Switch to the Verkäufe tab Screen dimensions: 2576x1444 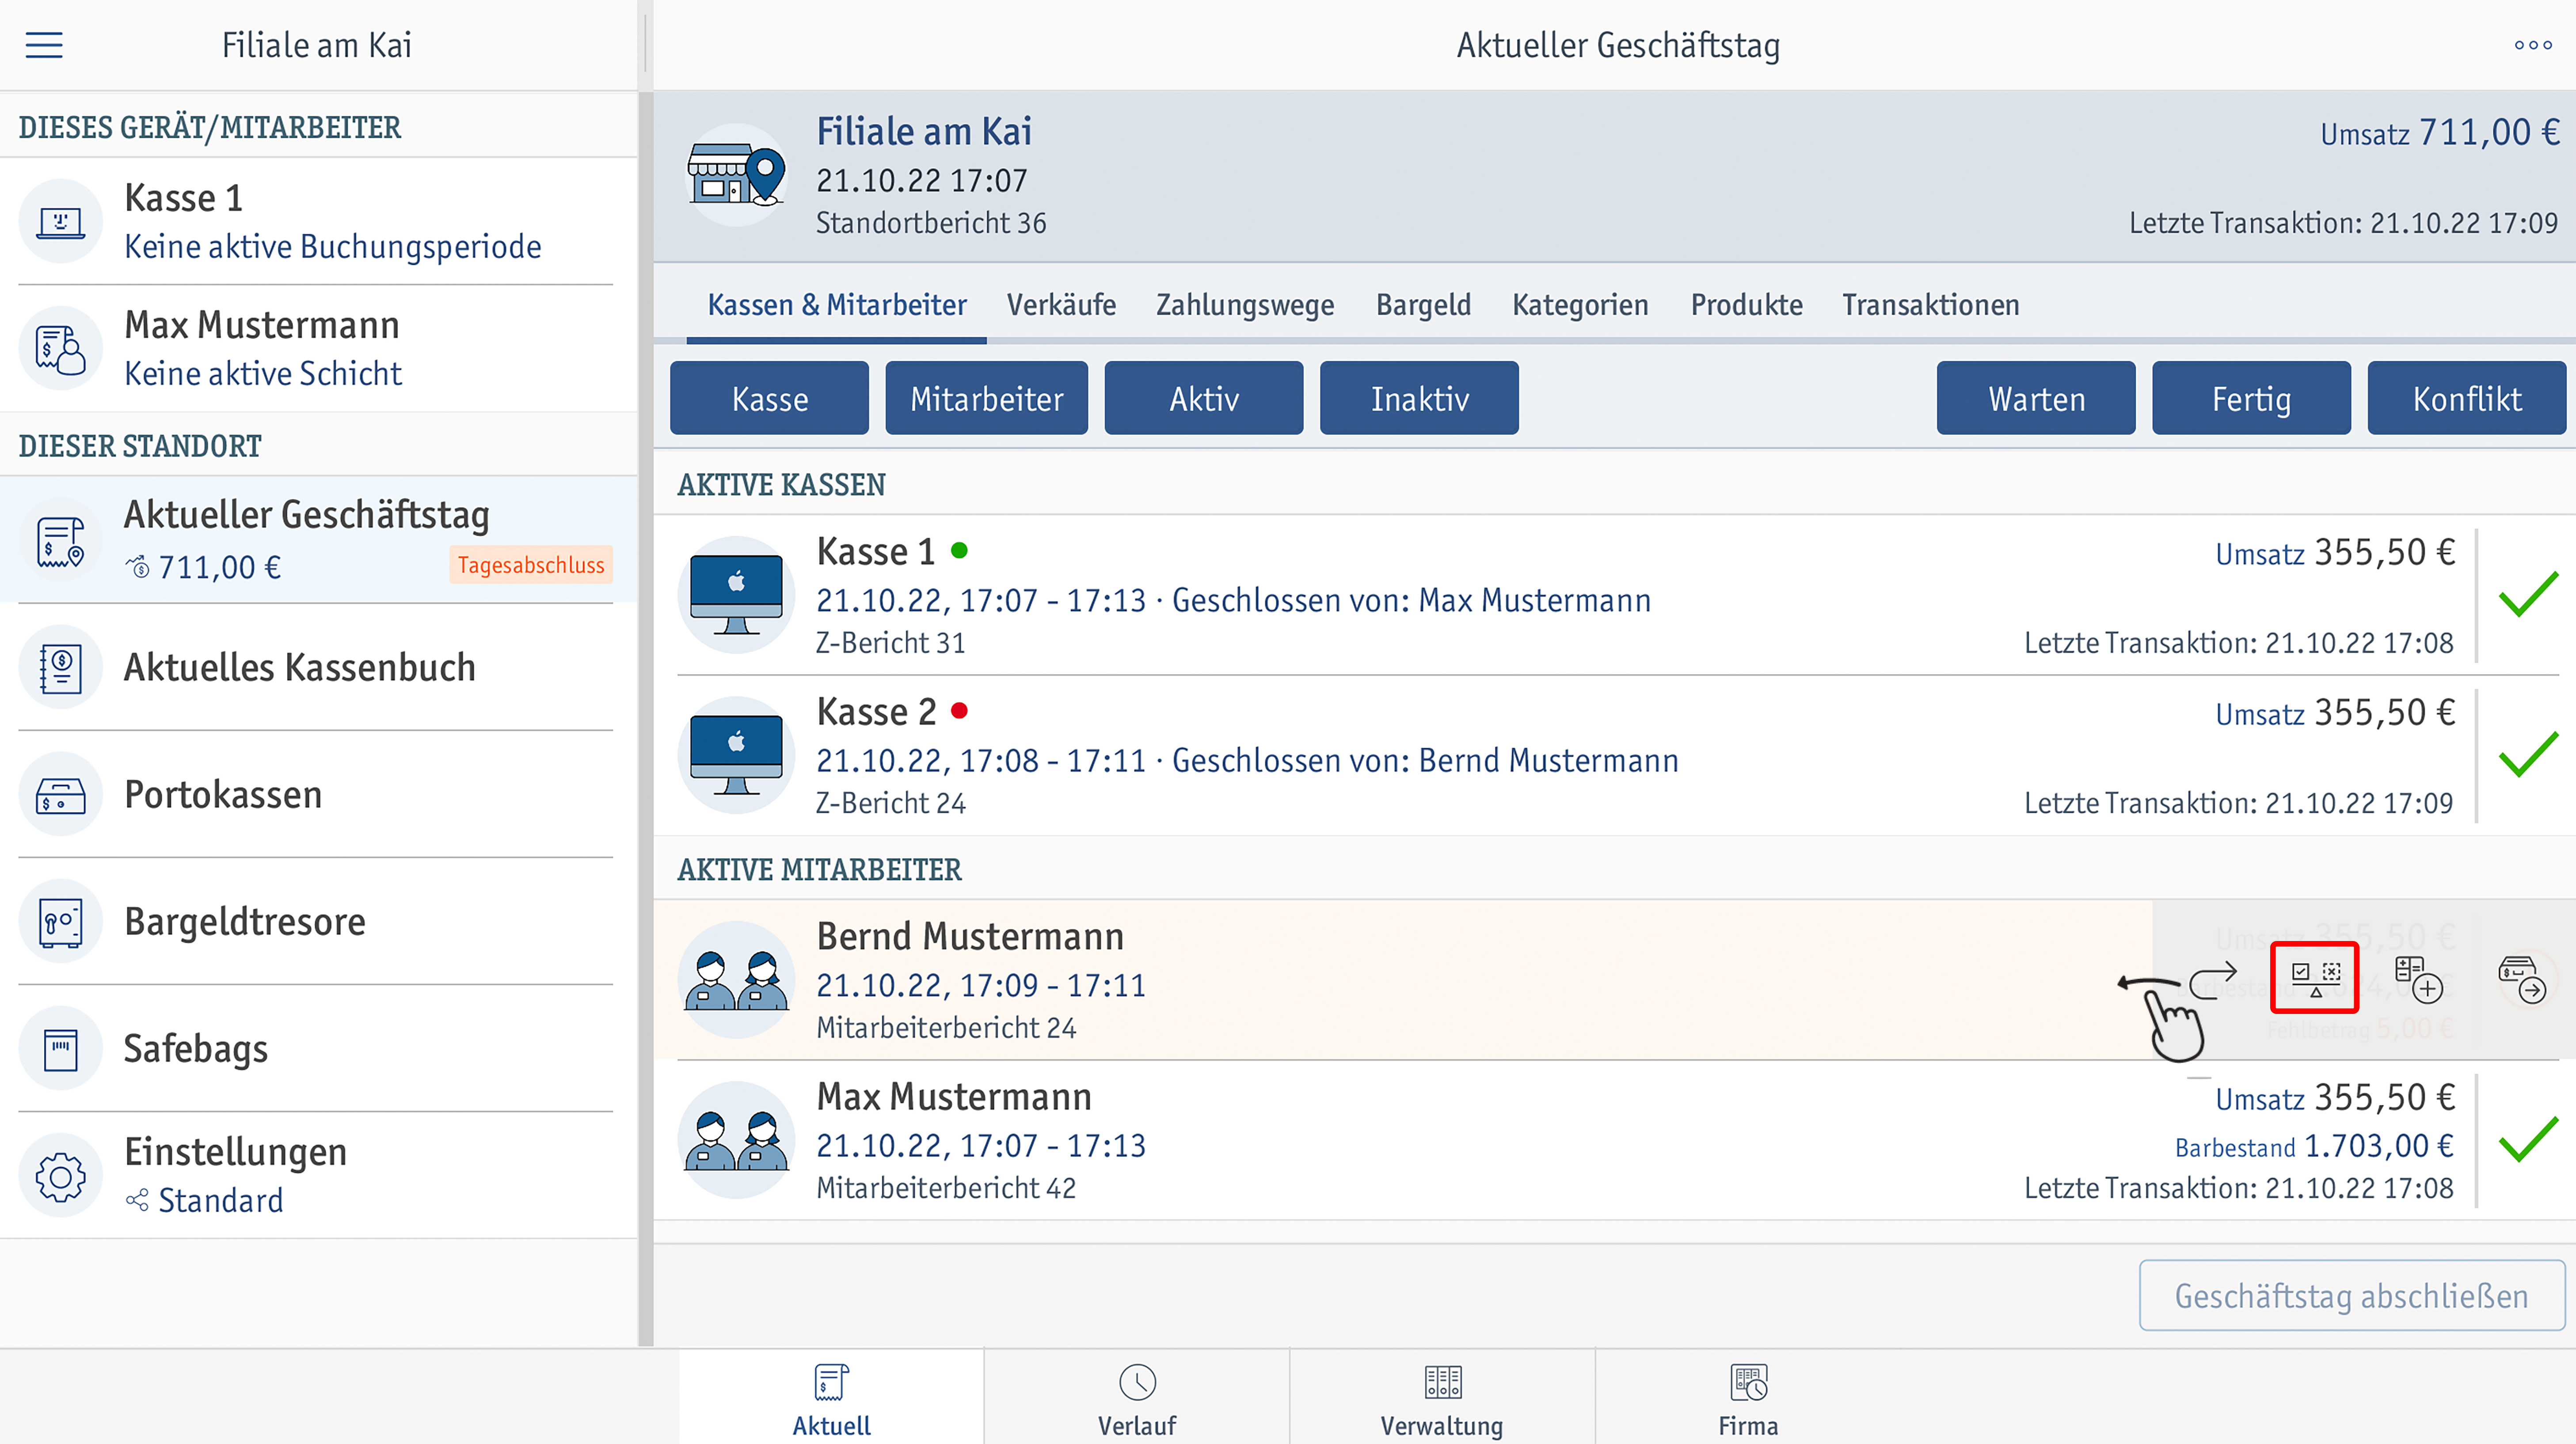[x=1061, y=305]
